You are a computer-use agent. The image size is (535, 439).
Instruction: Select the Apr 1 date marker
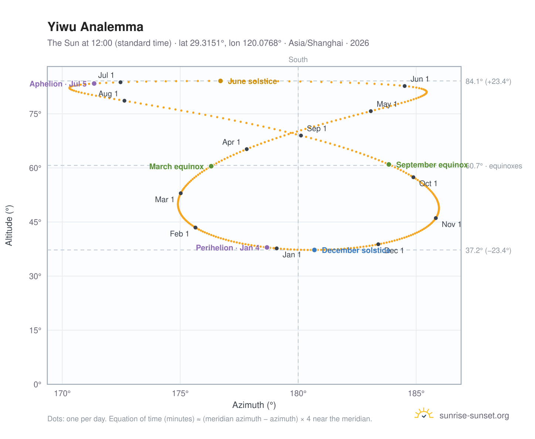(x=247, y=149)
